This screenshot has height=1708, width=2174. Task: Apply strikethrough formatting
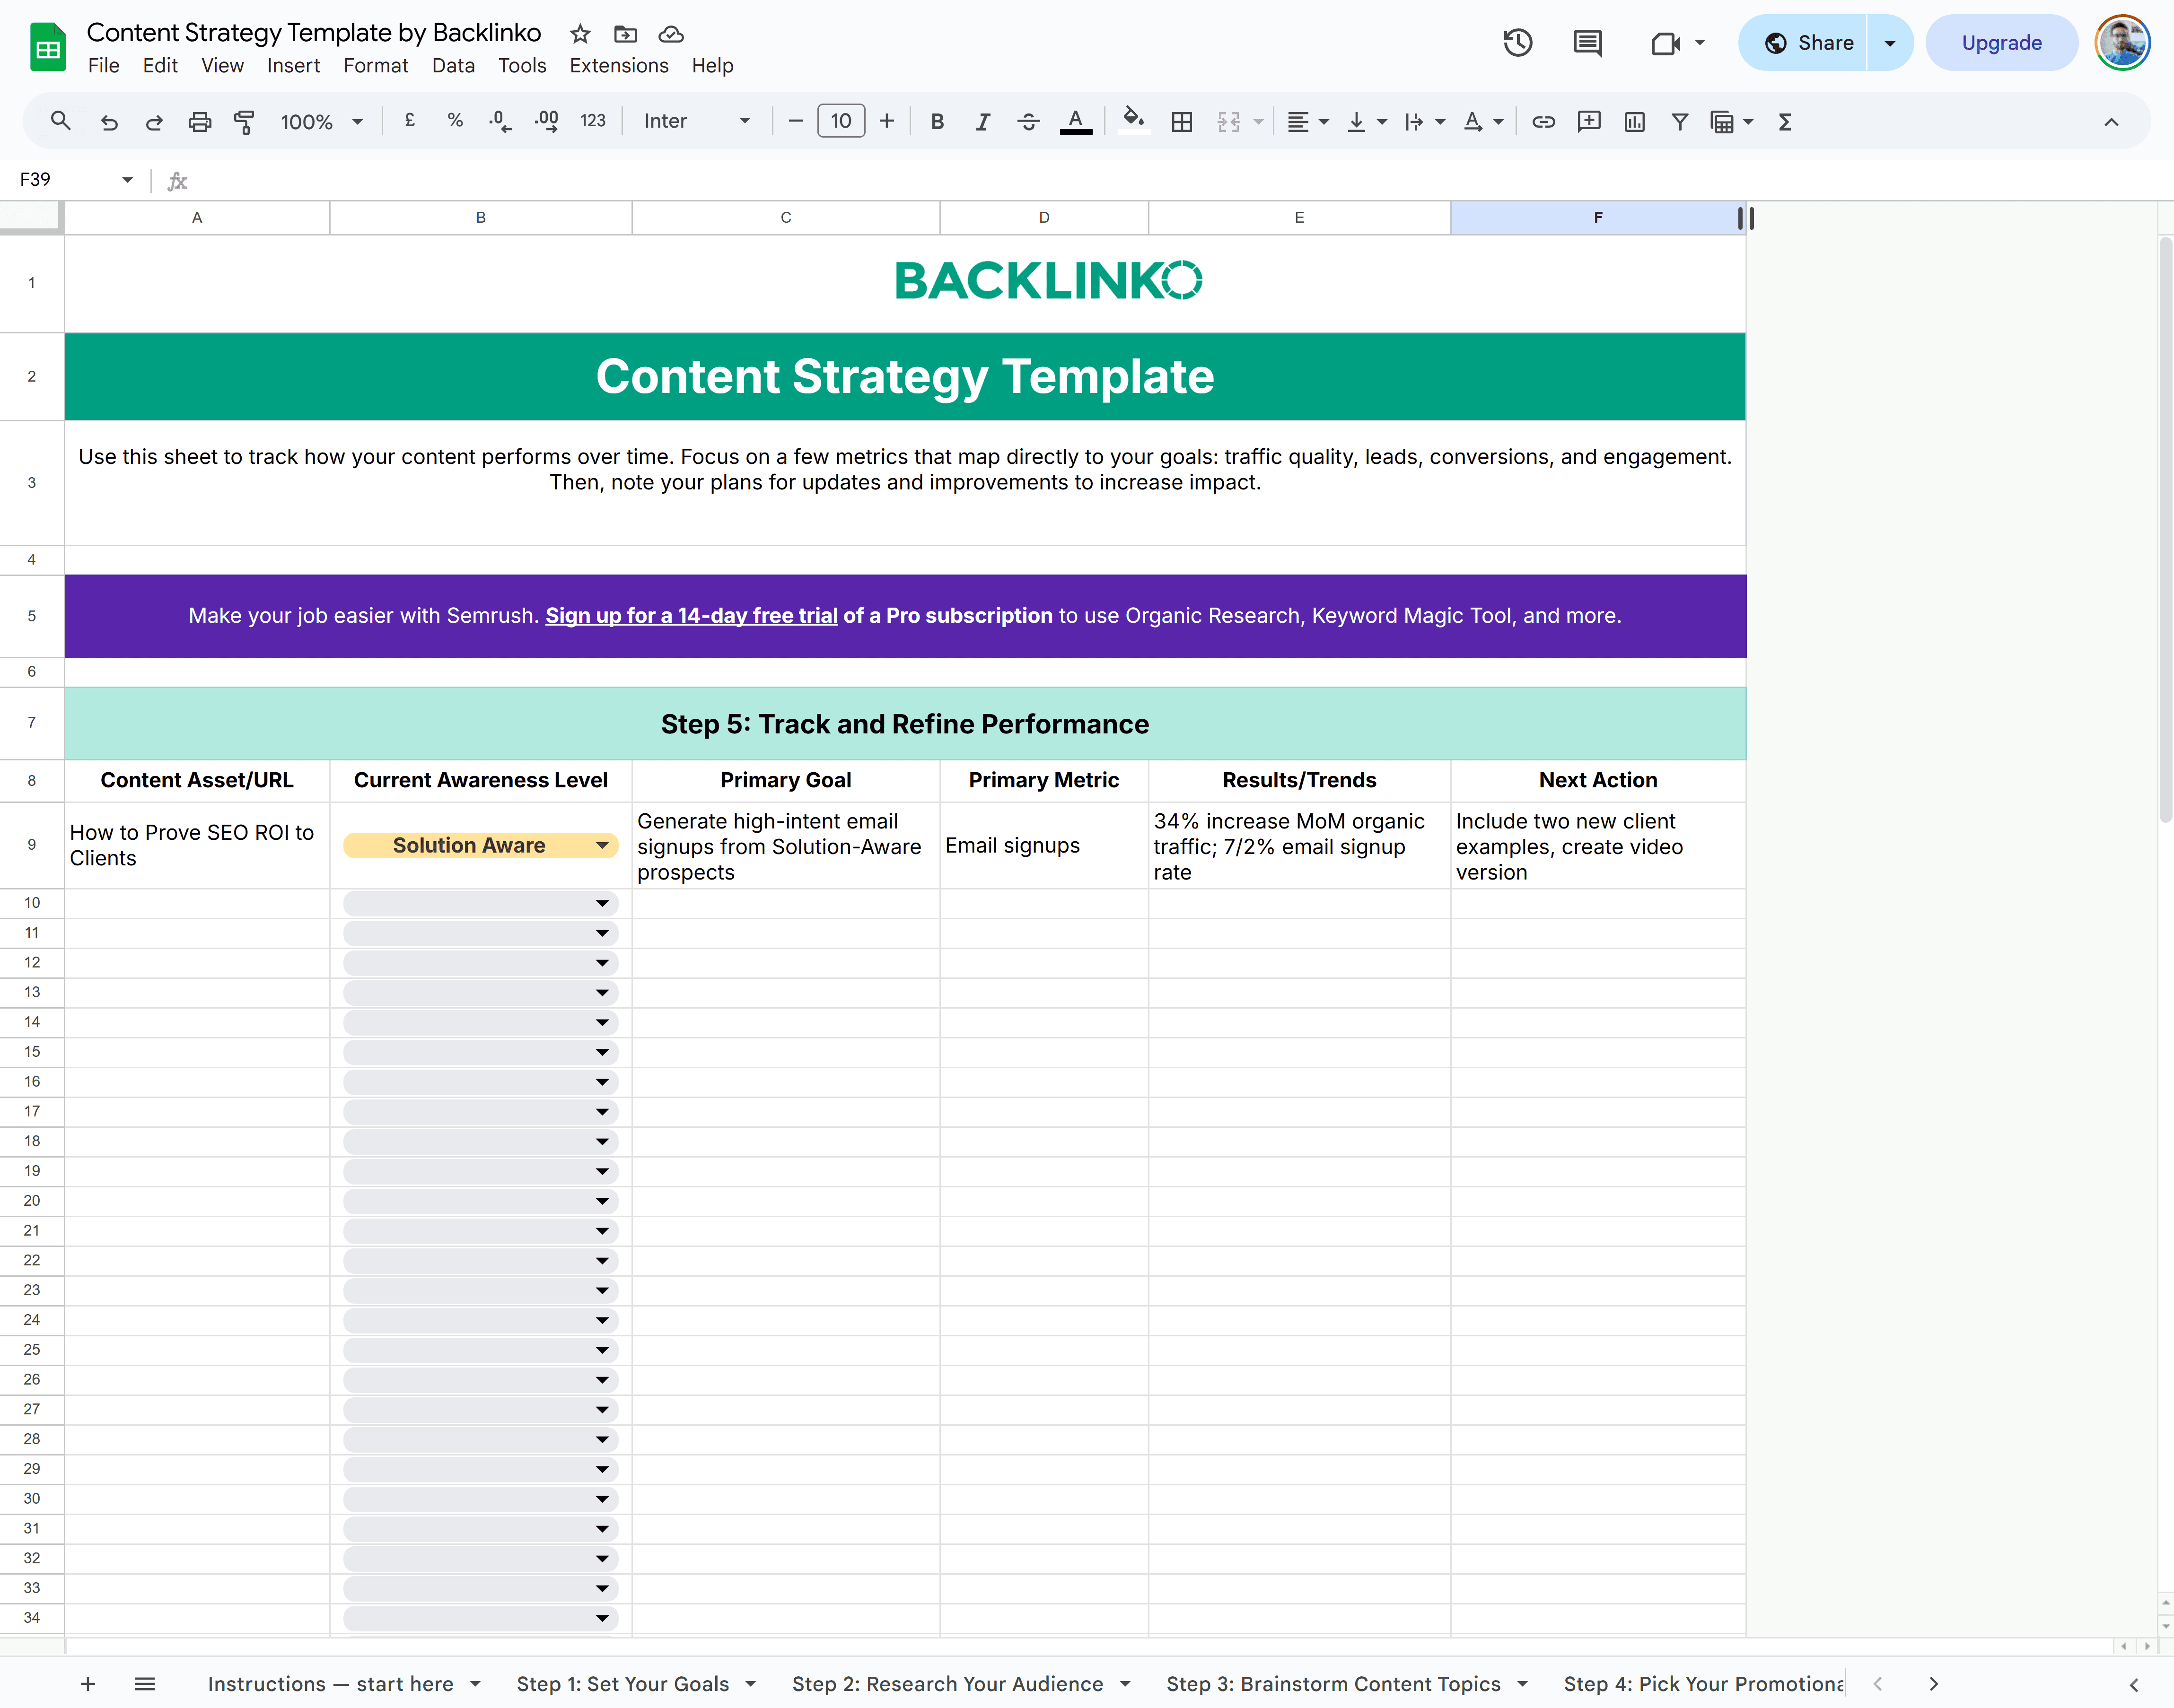(1028, 121)
